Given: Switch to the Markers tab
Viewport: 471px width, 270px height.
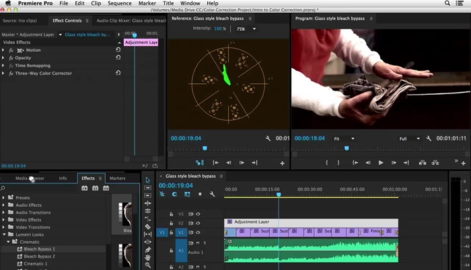Looking at the screenshot, I should click(x=117, y=178).
